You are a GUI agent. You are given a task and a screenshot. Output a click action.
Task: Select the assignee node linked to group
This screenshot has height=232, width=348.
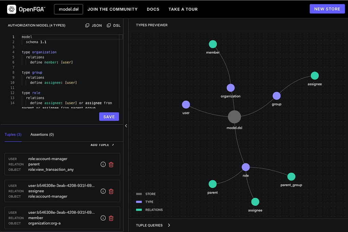[315, 76]
